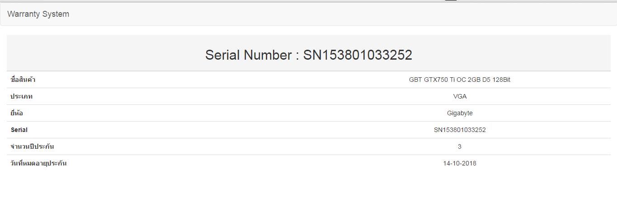617x198 pixels.
Task: Select the SN153801033252 value in the Serial row
Action: [x=460, y=130]
